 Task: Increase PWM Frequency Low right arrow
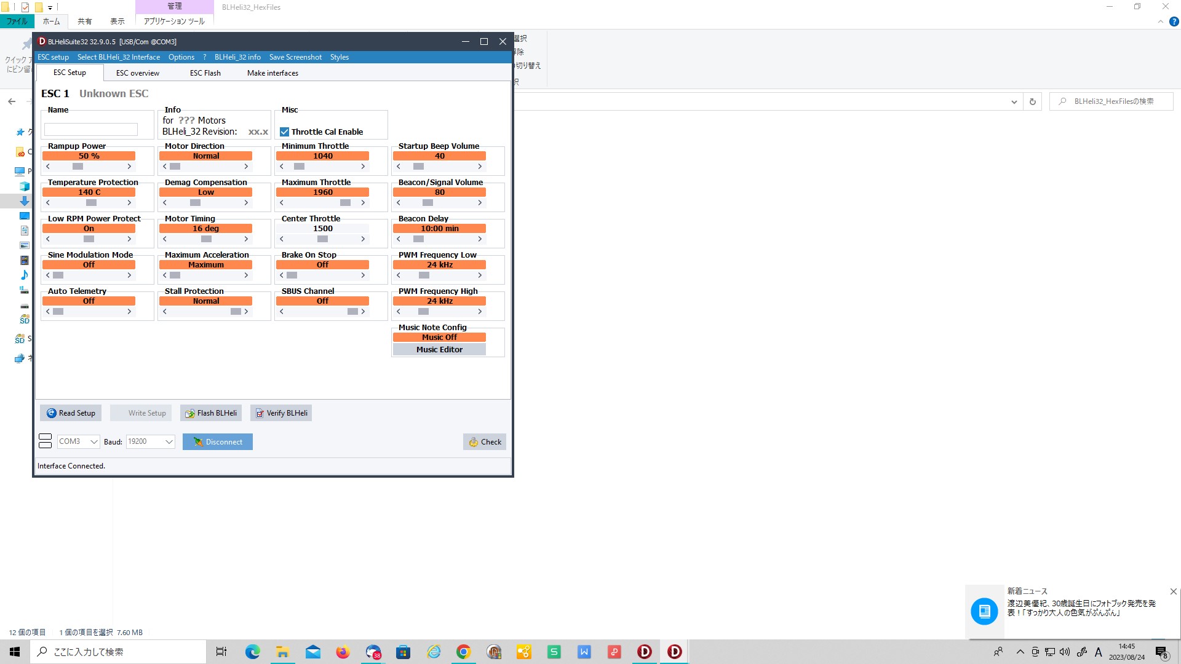480,275
